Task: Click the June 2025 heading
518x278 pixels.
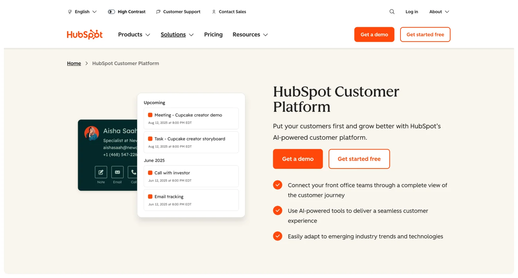Action: pos(154,160)
